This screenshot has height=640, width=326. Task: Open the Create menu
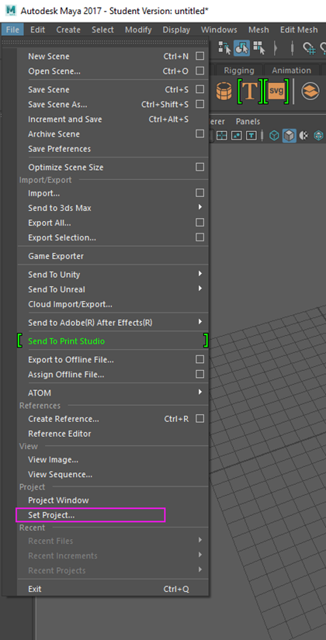68,29
